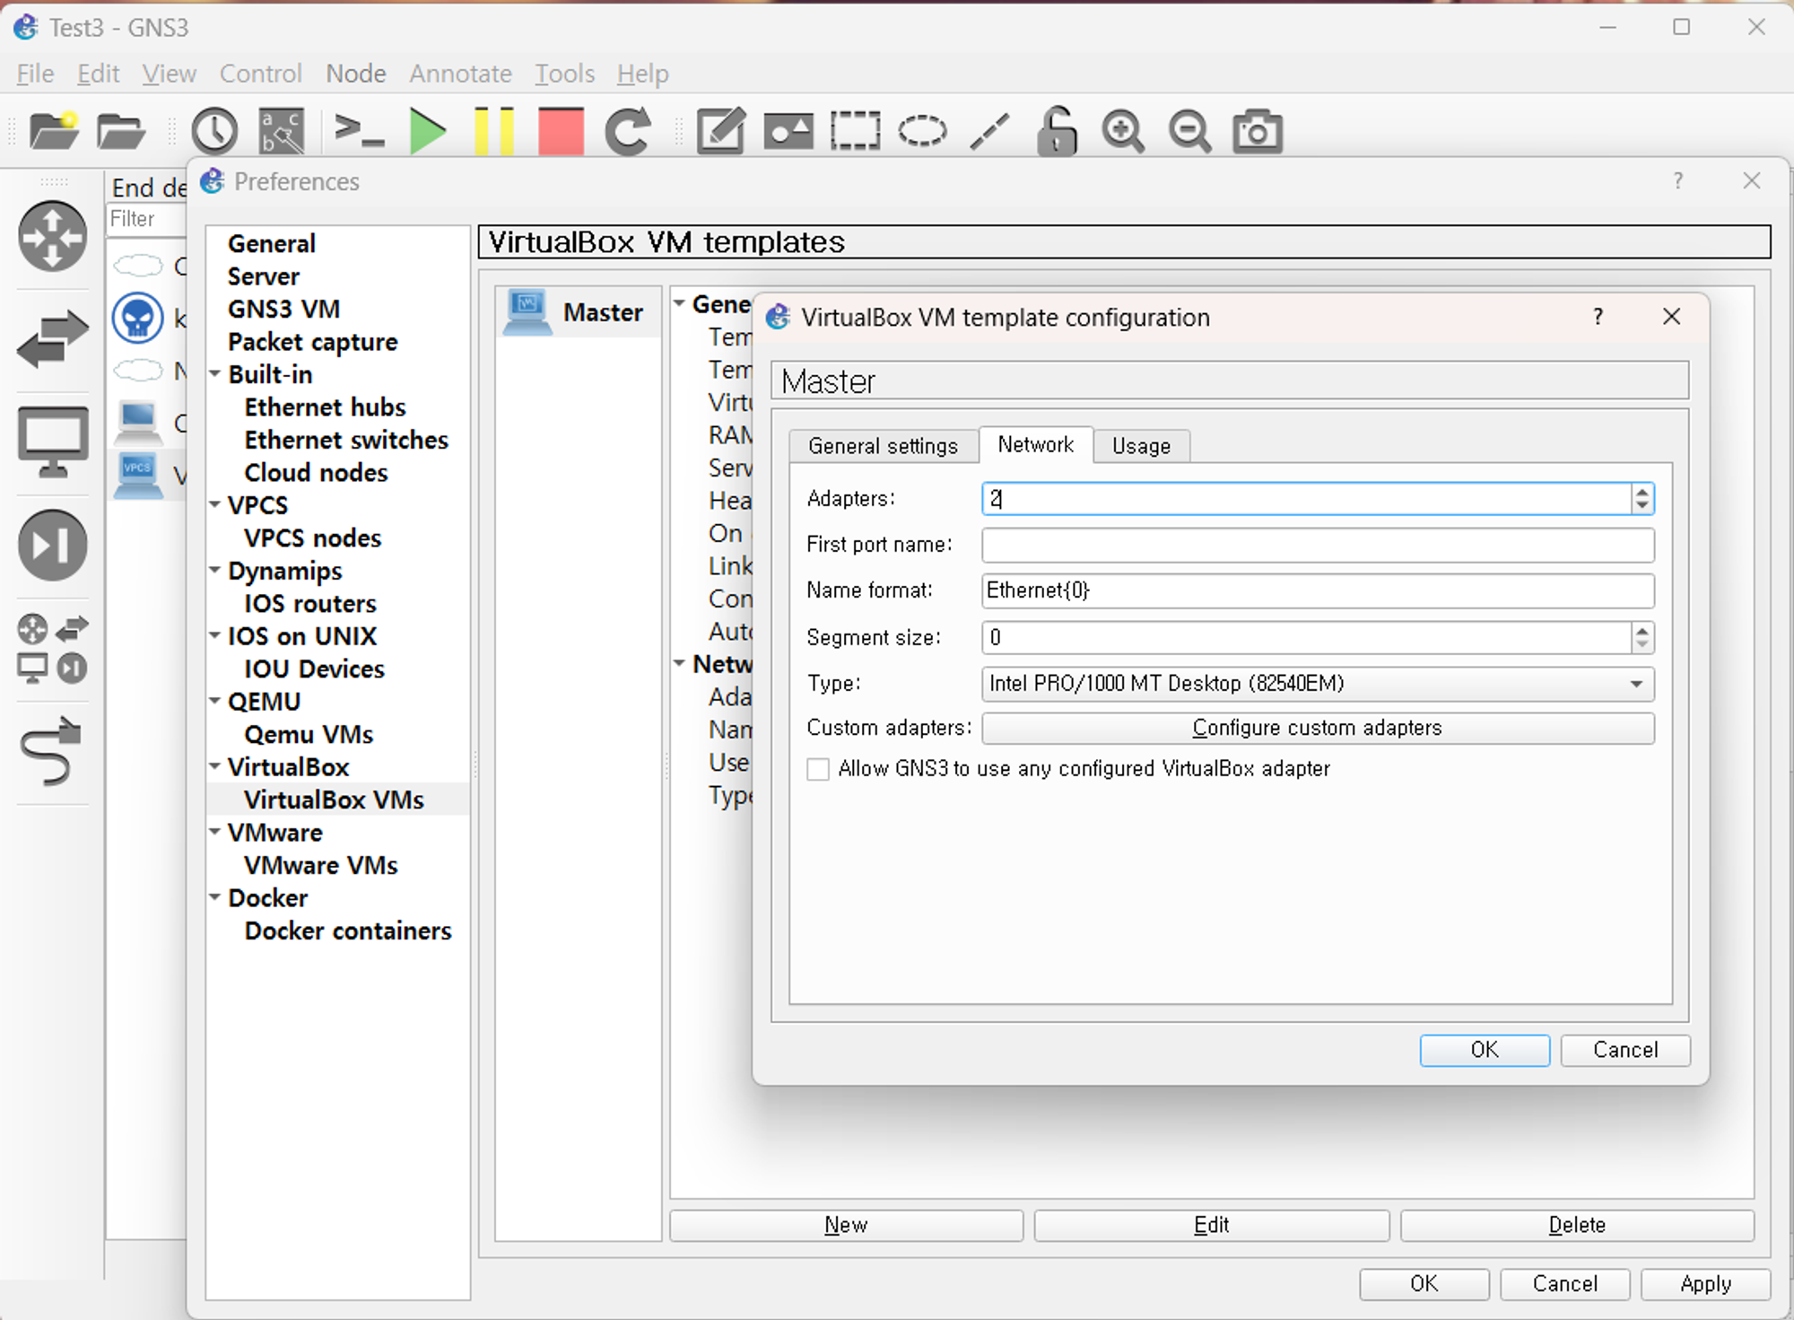Reload all nodes icon

click(628, 131)
